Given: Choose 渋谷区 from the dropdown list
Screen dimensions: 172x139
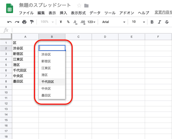Looking at the screenshot, I should coord(52,54).
